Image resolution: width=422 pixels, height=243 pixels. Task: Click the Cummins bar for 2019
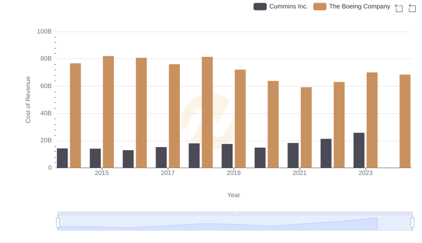click(x=227, y=156)
